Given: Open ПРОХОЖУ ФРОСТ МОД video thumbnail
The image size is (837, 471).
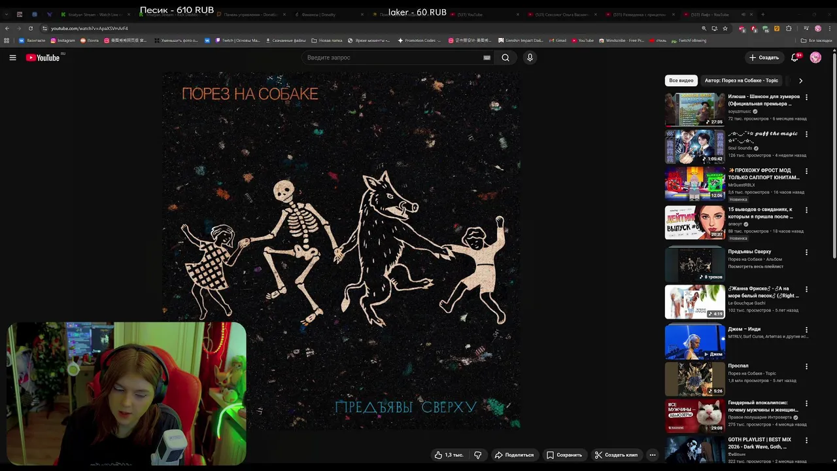Looking at the screenshot, I should coord(695,183).
